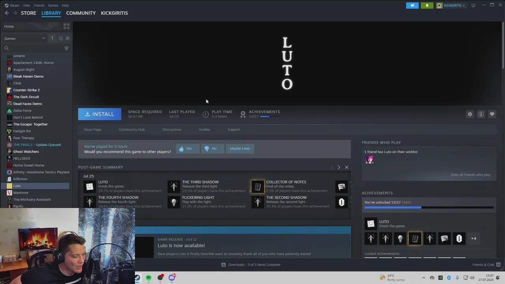The height and width of the screenshot is (284, 505).
Task: Go to previous post-game summary page
Action: click(331, 167)
